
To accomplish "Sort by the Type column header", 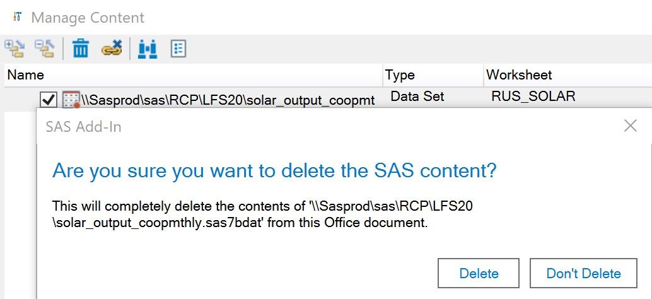I will [400, 75].
